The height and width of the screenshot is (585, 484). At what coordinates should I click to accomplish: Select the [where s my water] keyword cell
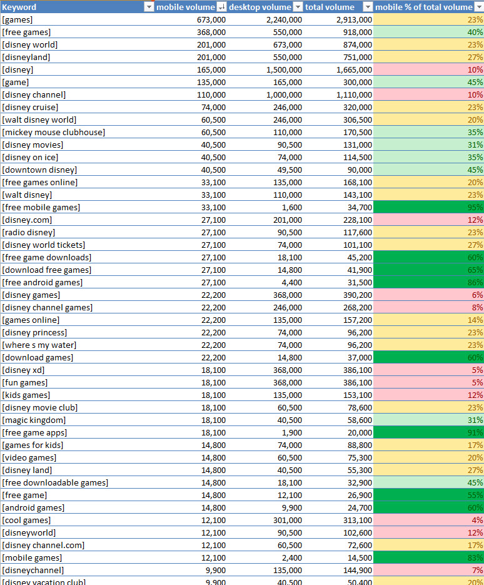tap(77, 345)
